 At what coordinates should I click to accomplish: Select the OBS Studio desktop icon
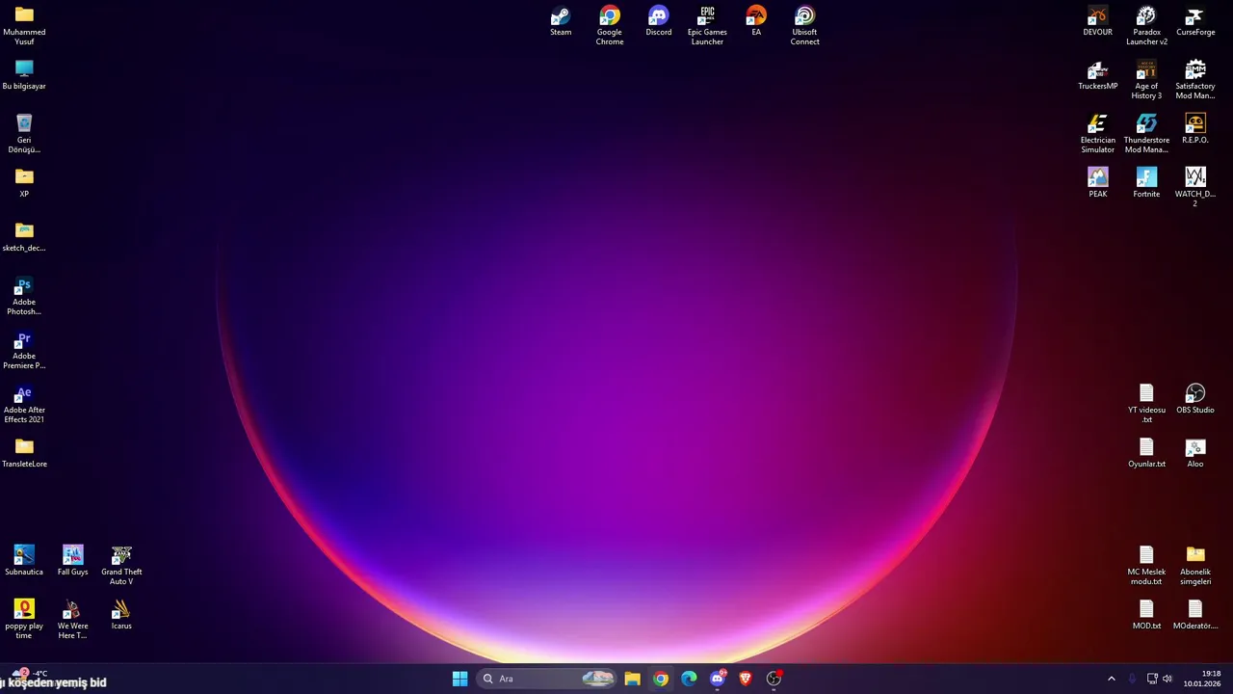[x=1195, y=399]
